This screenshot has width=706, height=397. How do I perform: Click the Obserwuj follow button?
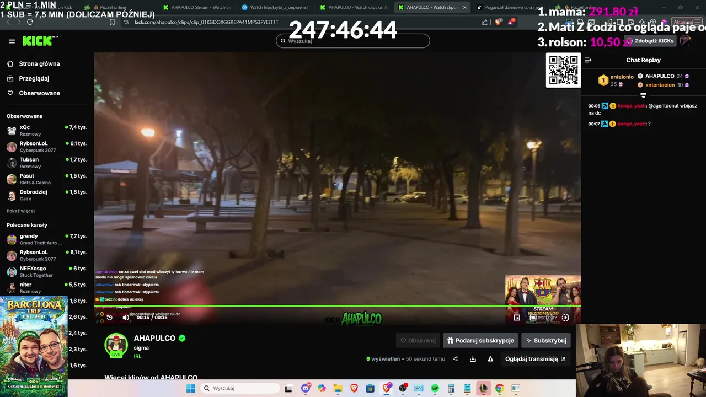418,340
